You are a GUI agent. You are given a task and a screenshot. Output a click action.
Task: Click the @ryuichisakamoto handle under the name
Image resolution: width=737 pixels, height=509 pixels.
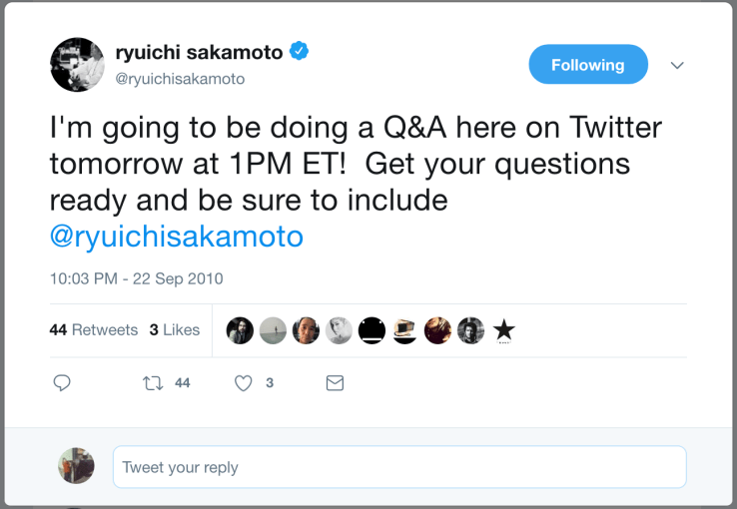(180, 79)
